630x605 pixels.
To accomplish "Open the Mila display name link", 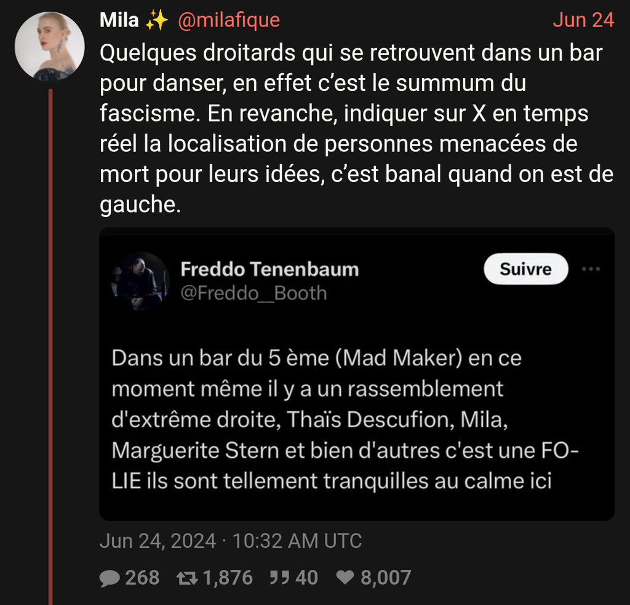I will tap(119, 20).
